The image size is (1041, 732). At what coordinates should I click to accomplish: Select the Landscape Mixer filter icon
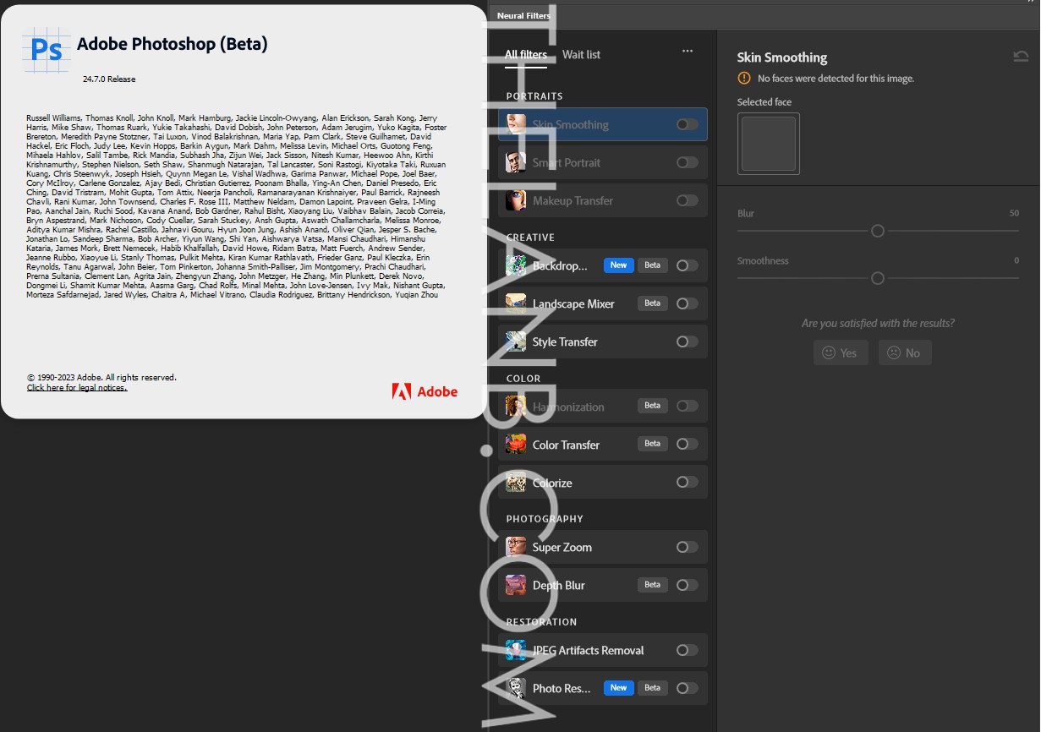coord(516,303)
